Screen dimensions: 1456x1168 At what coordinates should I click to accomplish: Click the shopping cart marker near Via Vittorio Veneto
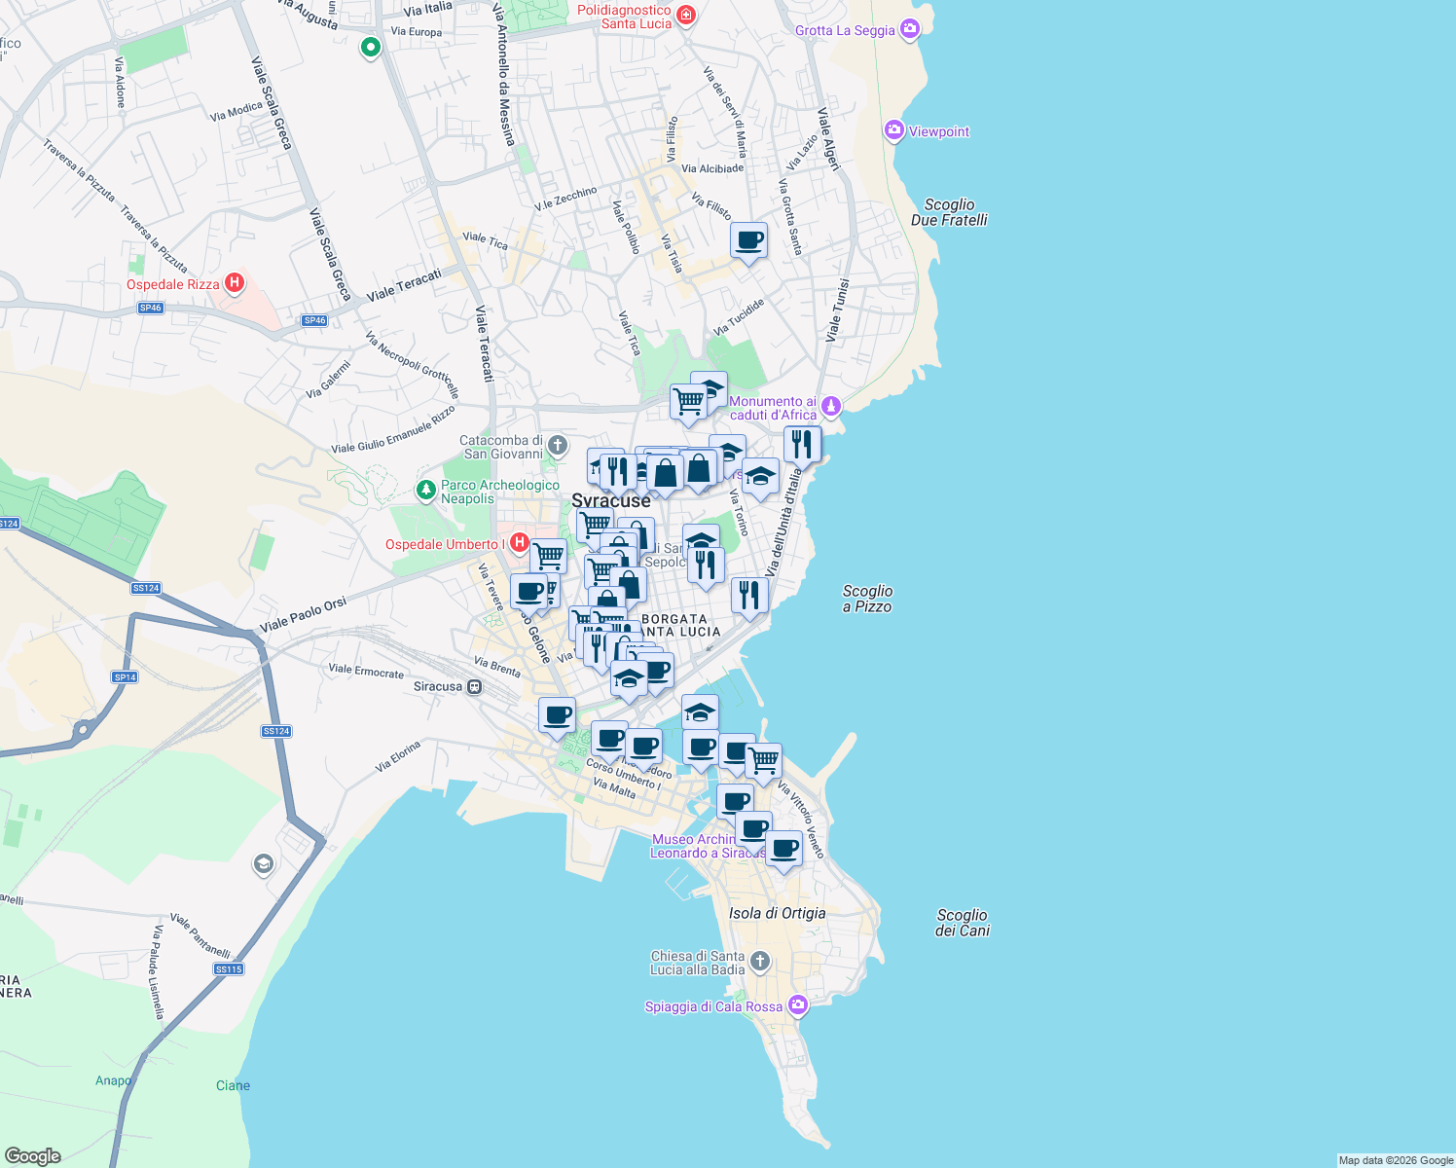763,757
